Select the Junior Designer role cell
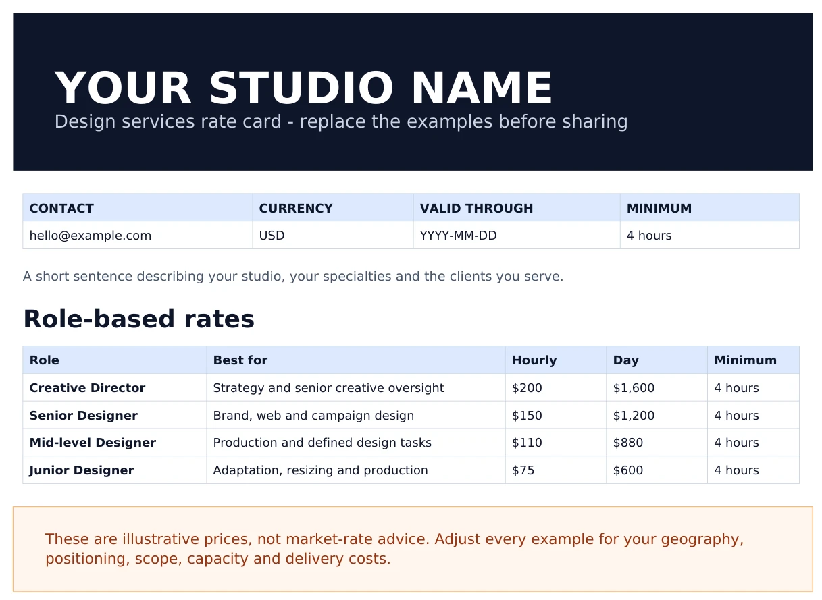Viewport: 822px width, 600px height. coord(115,470)
